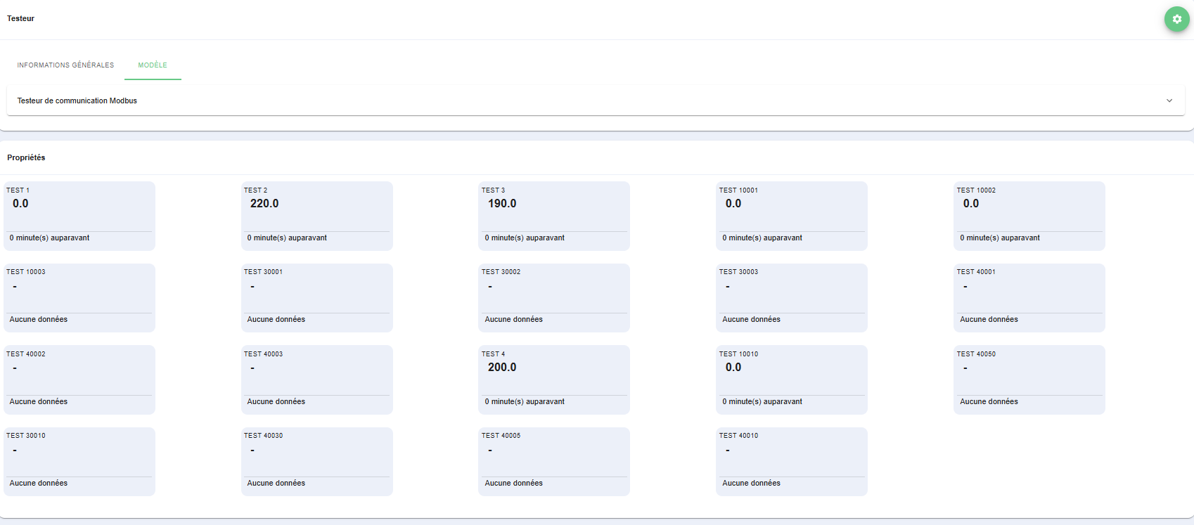The height and width of the screenshot is (525, 1194).
Task: Select the TEST 3 card showing 190.0
Action: point(554,216)
